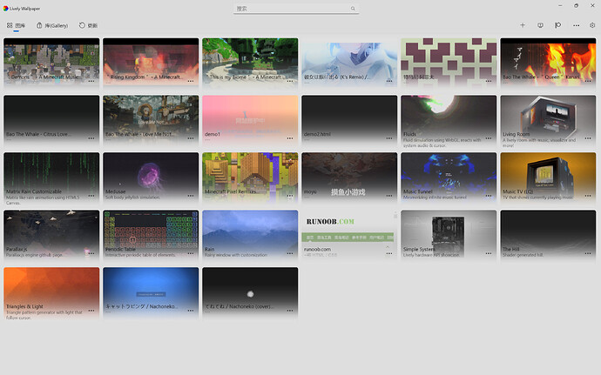The width and height of the screenshot is (601, 375).
Task: Select the Living Room 3D room thumbnail
Action: (x=548, y=121)
